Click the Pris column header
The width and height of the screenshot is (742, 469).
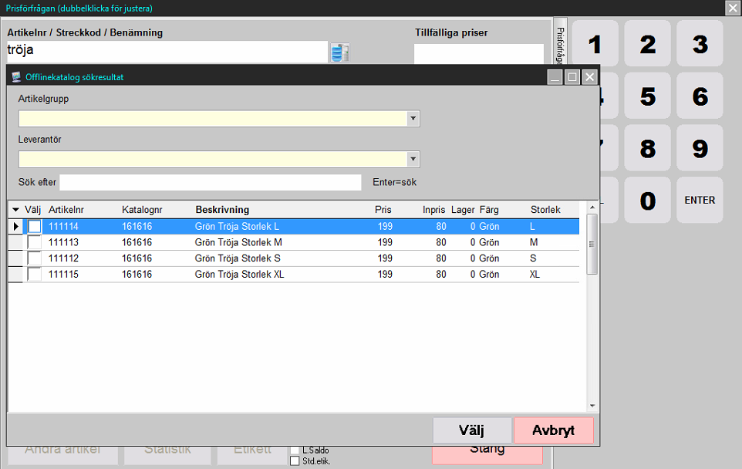383,210
